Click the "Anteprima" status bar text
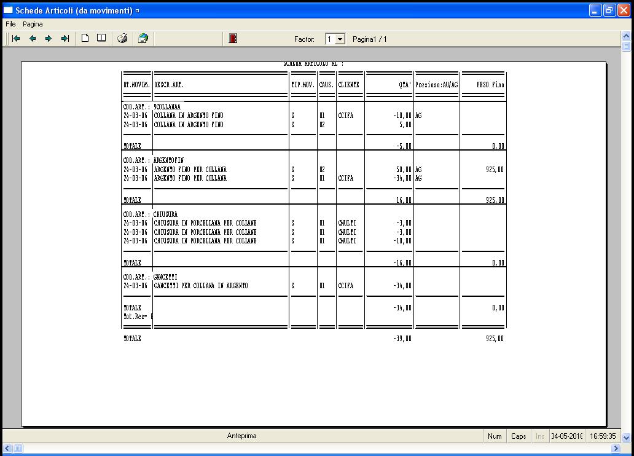Image resolution: width=634 pixels, height=456 pixels. coord(242,436)
